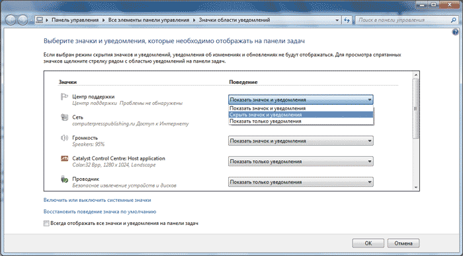The height and width of the screenshot is (256, 463).
Task: Open the help question mark icon
Action: 455,32
